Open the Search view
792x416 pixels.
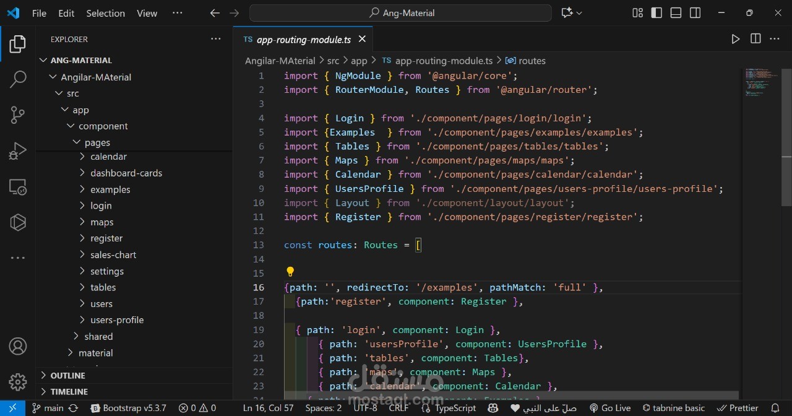(x=17, y=79)
